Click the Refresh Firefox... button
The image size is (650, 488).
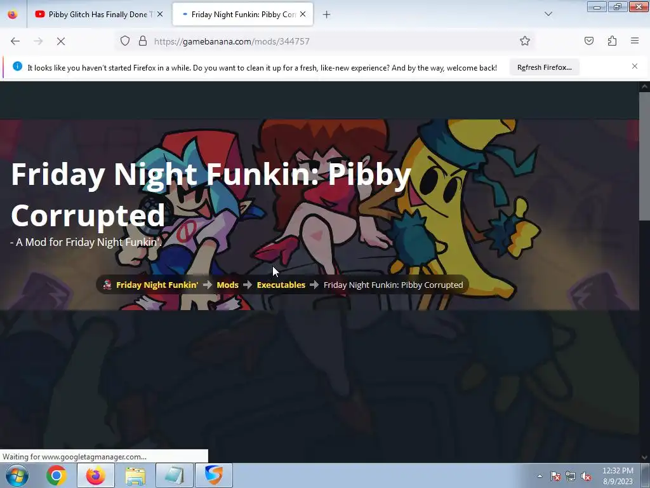click(x=544, y=67)
